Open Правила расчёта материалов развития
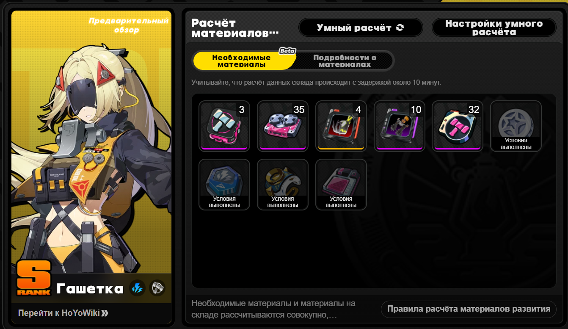Screen dimensions: 568x329 point(469,309)
